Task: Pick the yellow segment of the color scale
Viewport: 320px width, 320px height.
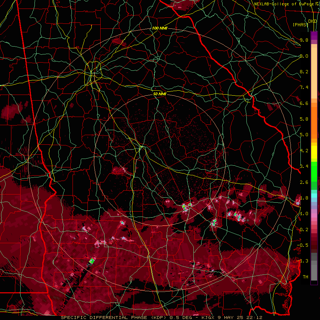Action: click(x=314, y=152)
